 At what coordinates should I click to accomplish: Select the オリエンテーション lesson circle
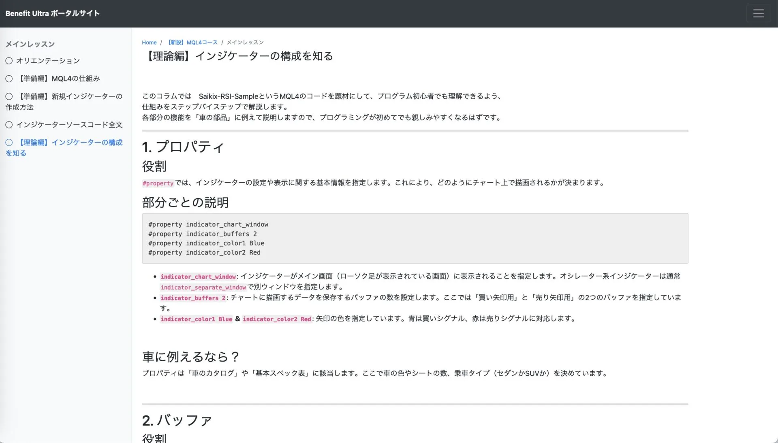point(9,61)
